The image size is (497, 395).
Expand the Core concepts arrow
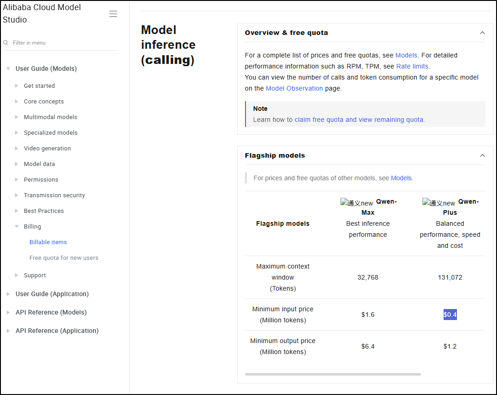(17, 101)
